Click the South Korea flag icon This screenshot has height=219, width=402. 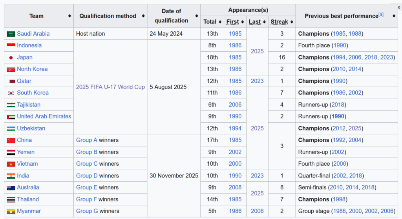coord(11,93)
